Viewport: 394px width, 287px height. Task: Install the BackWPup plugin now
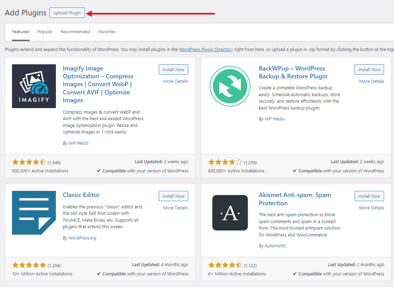tap(369, 69)
